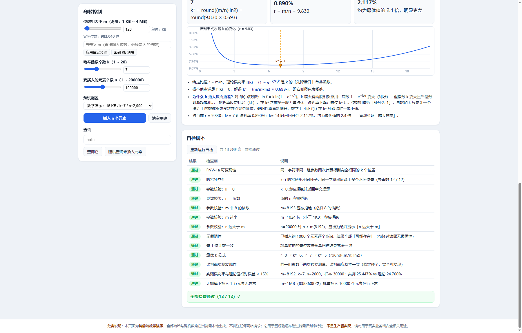Image resolution: width=522 pixels, height=333 pixels.
Task: Click the 应用自定义 m button
Action: coord(97,52)
